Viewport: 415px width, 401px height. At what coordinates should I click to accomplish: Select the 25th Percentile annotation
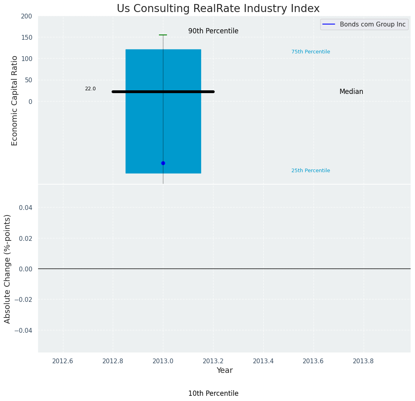(x=310, y=171)
